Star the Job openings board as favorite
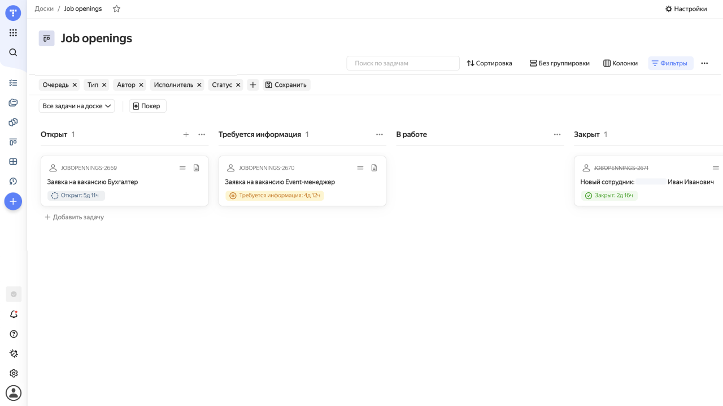 tap(116, 8)
